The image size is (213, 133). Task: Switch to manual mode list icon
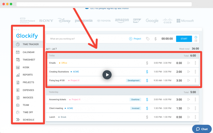[x=196, y=41]
